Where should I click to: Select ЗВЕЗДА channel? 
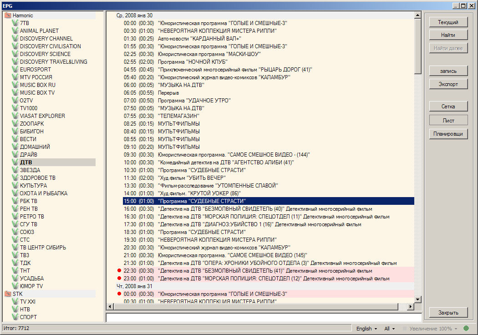click(x=30, y=170)
